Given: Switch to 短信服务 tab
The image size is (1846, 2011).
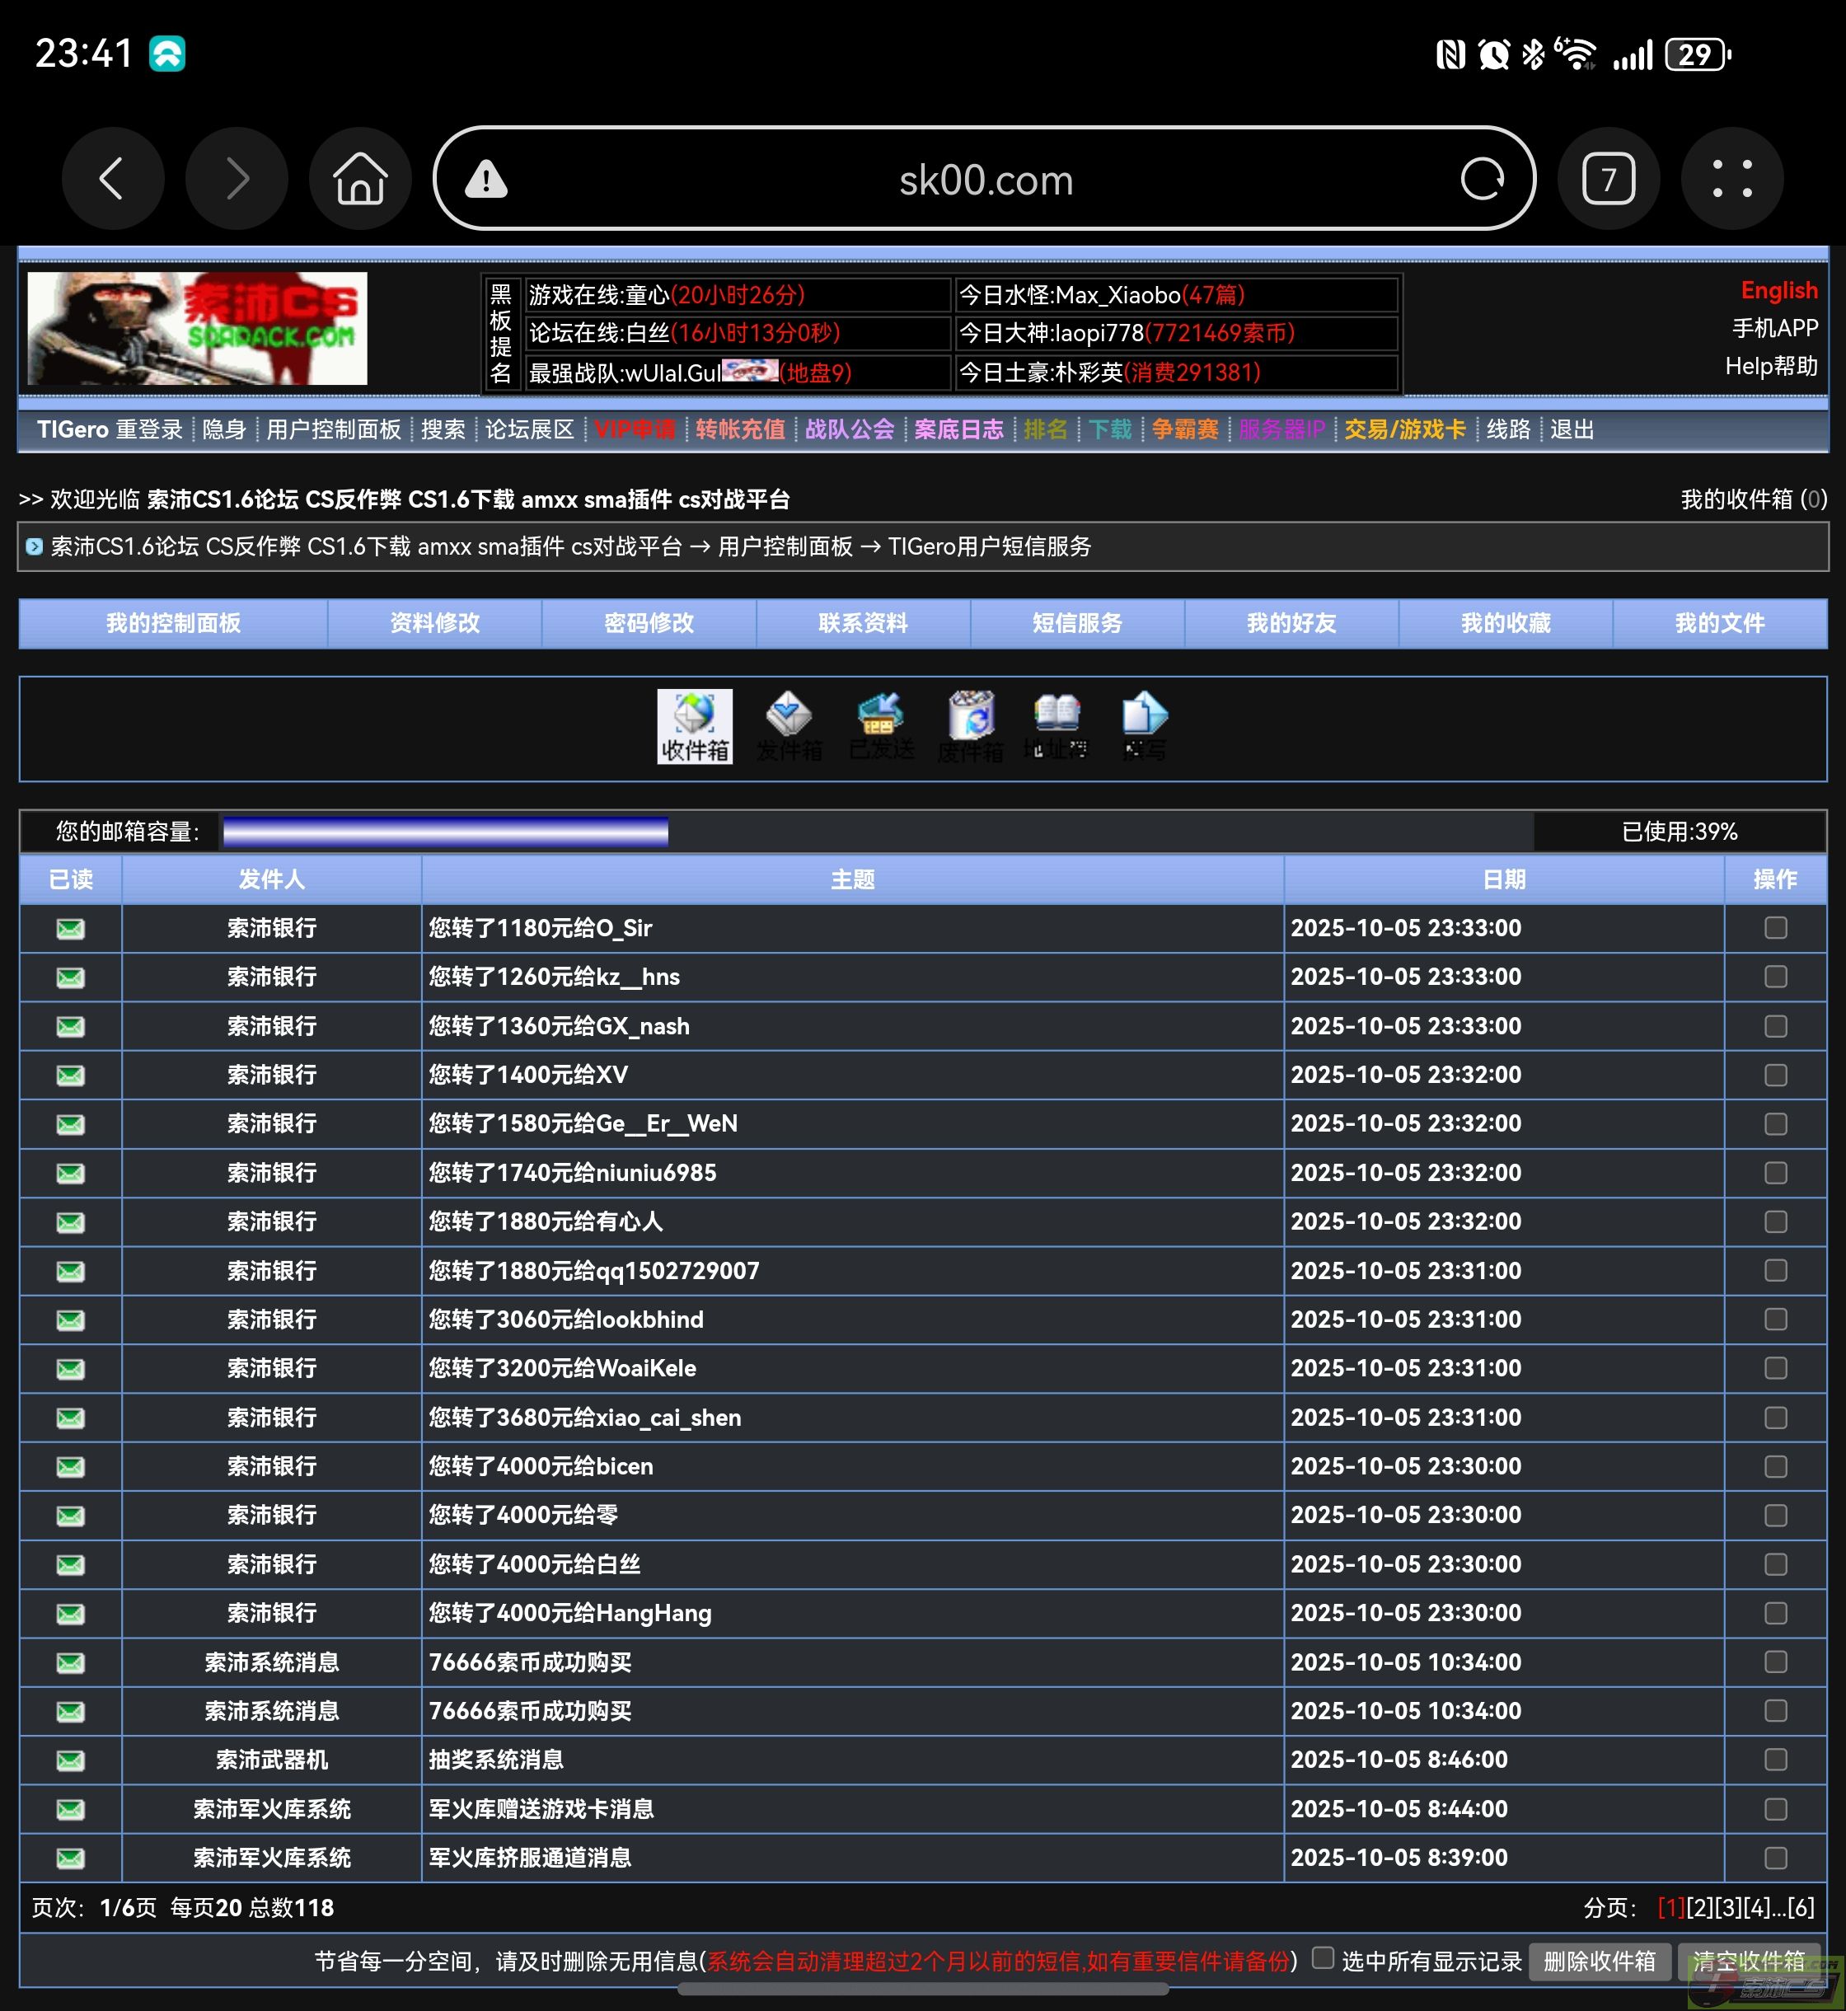Looking at the screenshot, I should 1077,623.
